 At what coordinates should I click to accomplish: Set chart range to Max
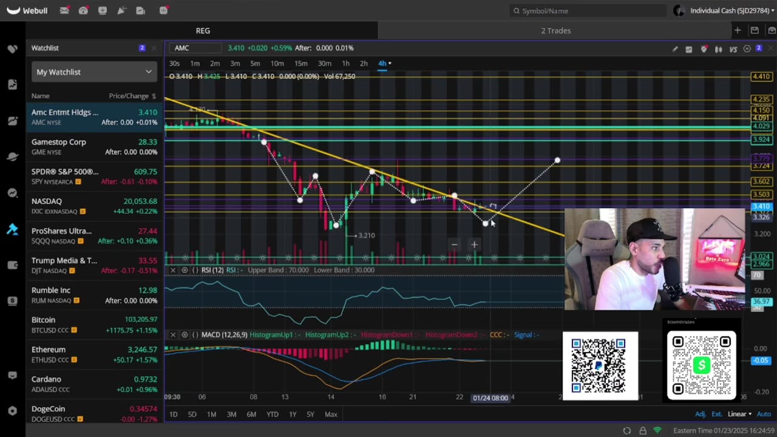click(331, 414)
